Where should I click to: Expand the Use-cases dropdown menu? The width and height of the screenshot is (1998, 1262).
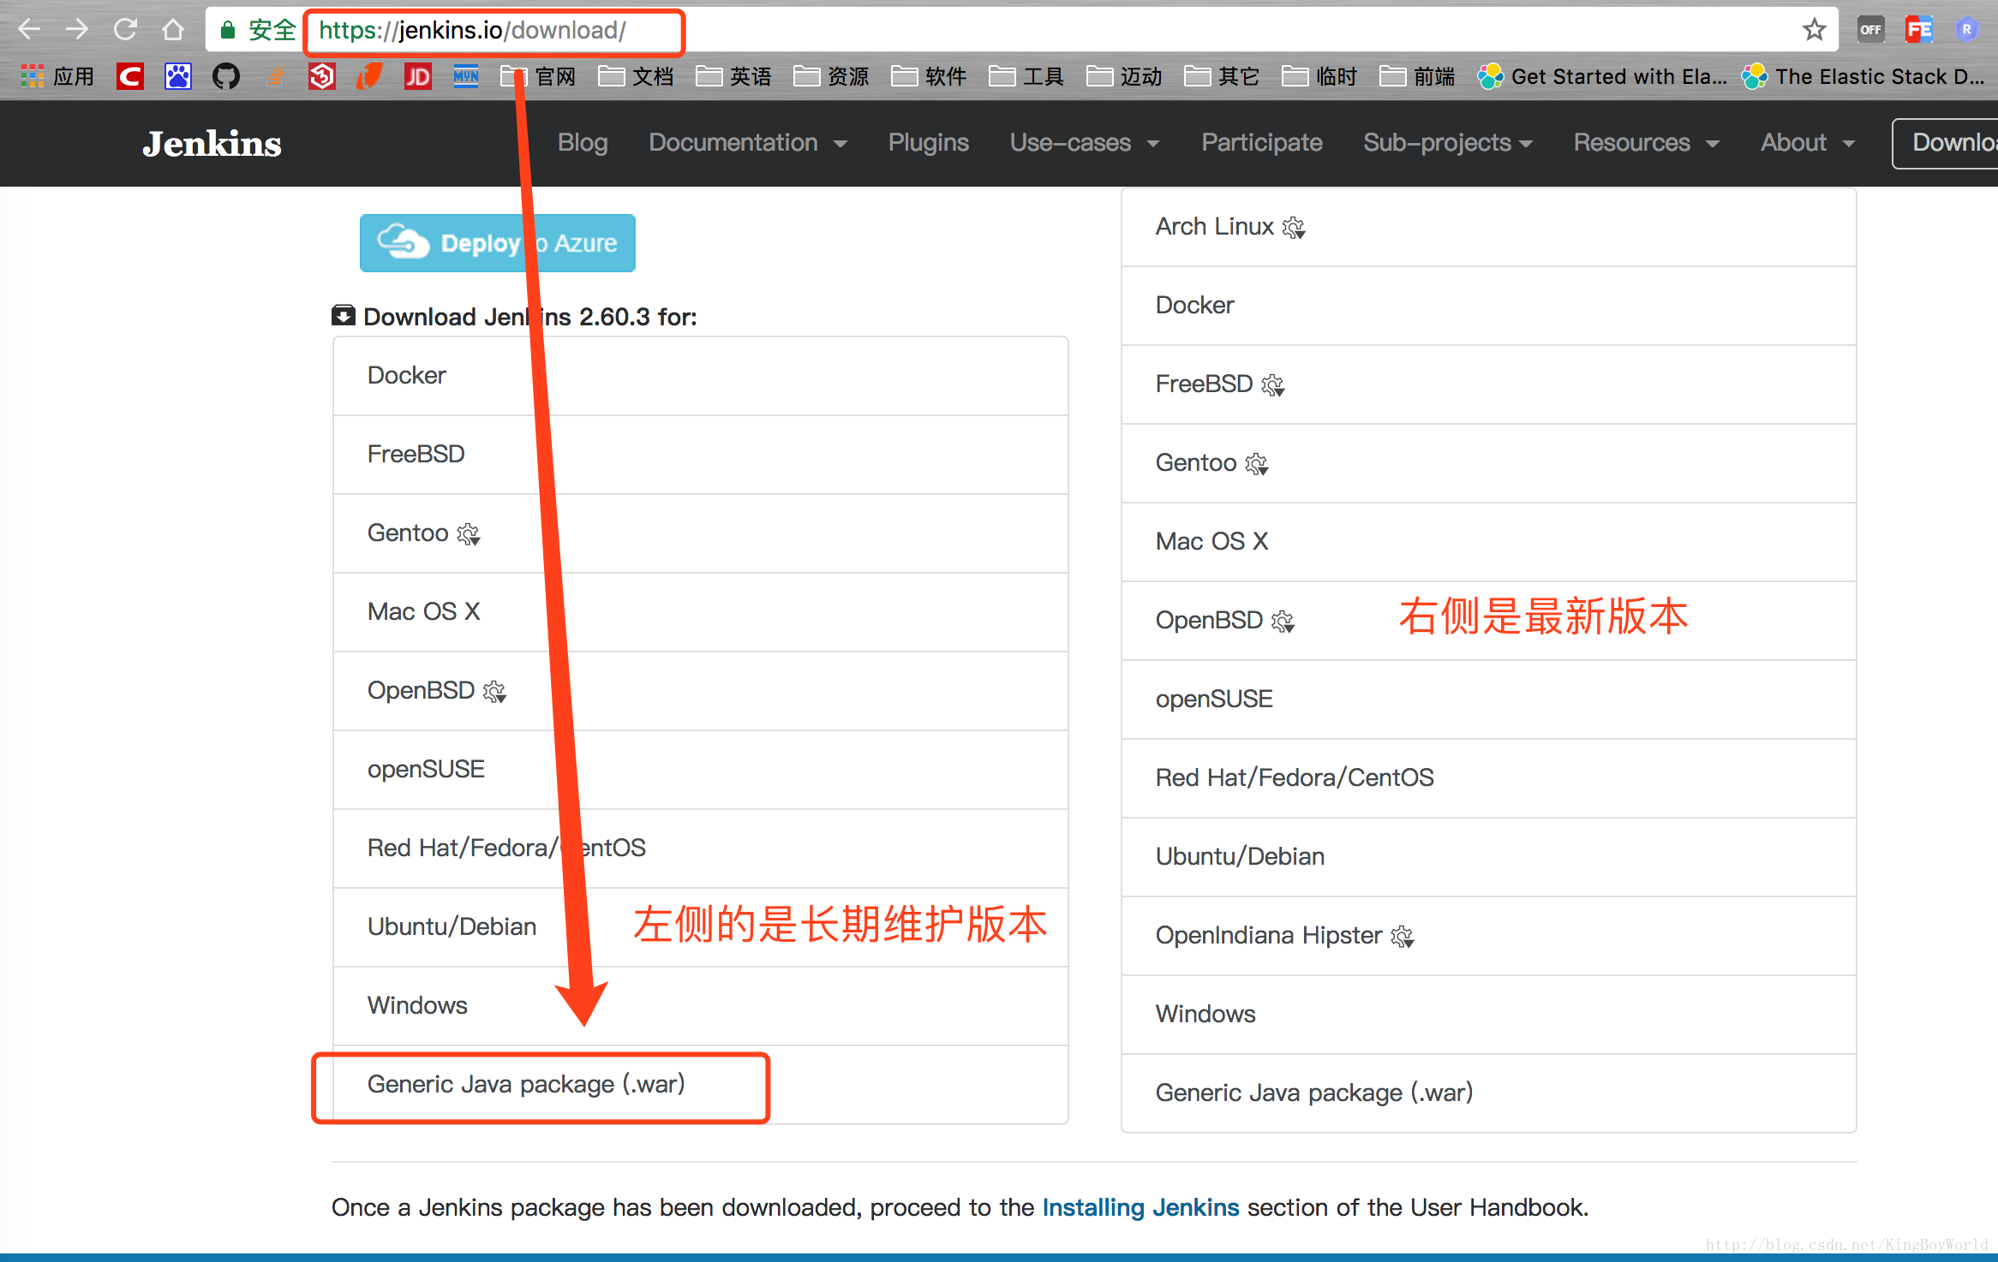[x=1084, y=143]
